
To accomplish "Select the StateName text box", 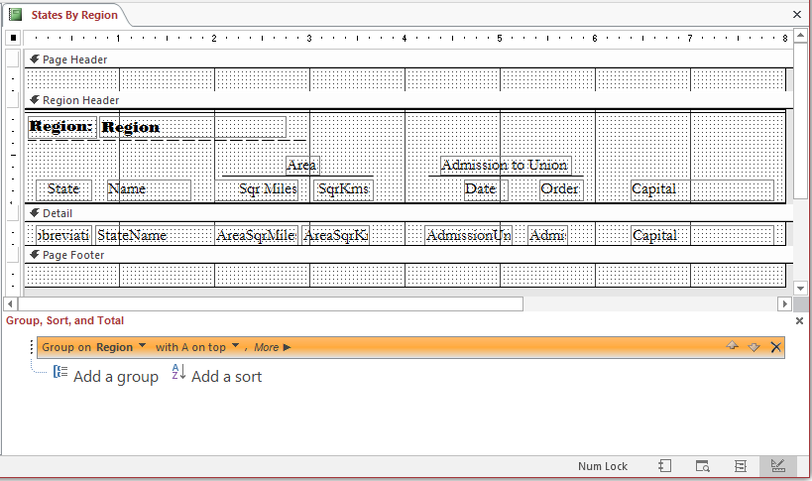I will (155, 235).
